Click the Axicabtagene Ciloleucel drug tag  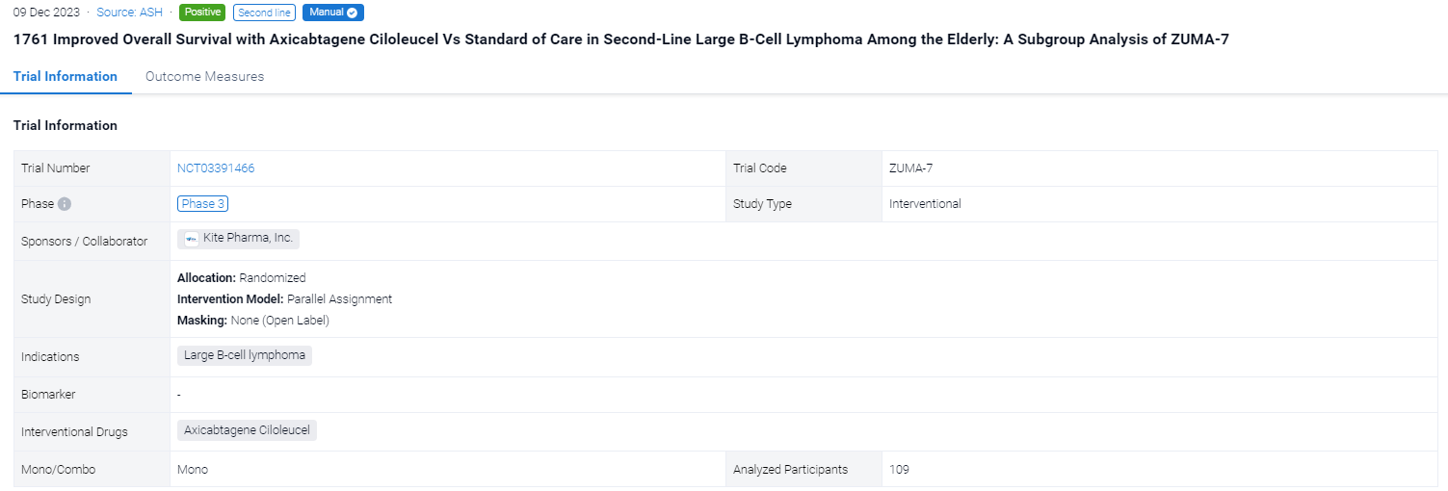[247, 430]
